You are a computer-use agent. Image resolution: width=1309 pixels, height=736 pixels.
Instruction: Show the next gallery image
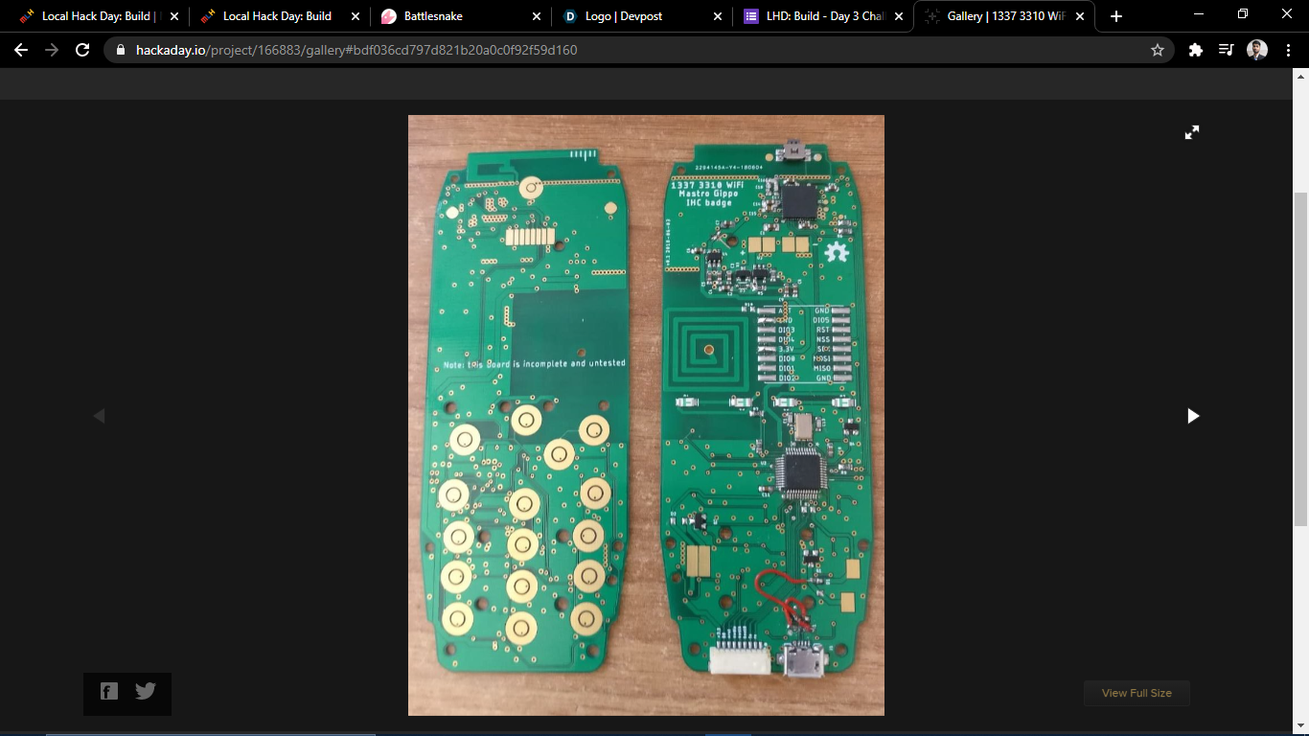[1193, 416]
